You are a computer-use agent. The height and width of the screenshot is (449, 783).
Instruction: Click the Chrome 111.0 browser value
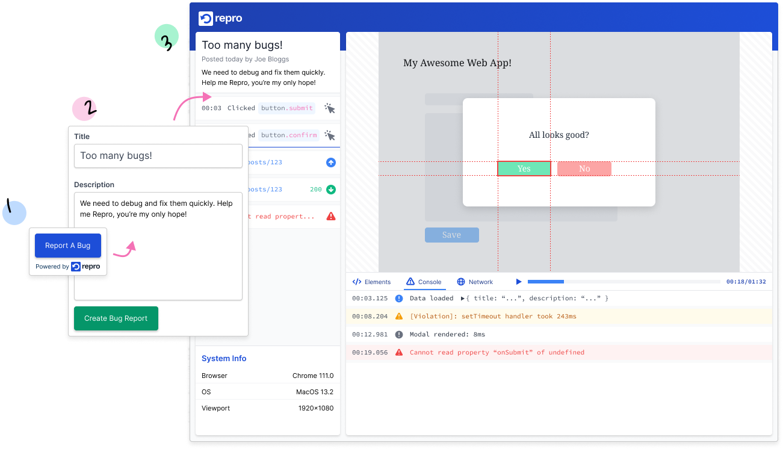[x=313, y=376]
